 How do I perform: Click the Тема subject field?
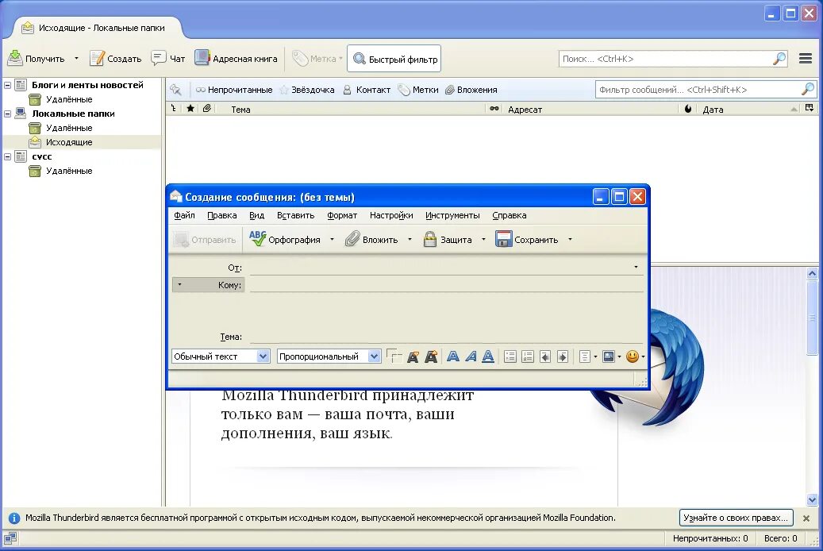point(446,336)
